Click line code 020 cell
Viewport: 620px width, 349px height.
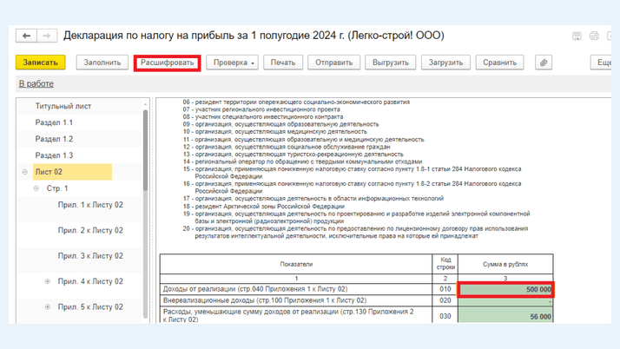coord(445,300)
